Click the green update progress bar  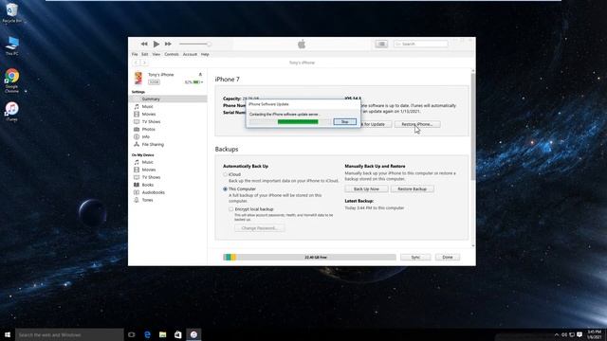[298, 122]
